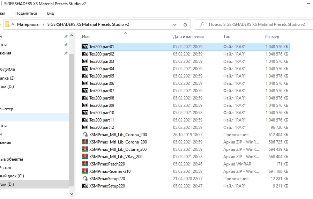Select the 7z icon of Tex200.part03
The width and height of the screenshot is (313, 199).
[85, 61]
